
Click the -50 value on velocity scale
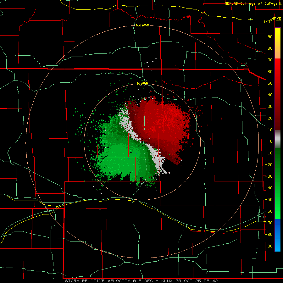point(269,200)
